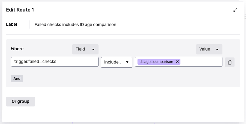Open the includes operator dropdown
The image size is (246, 124).
click(116, 62)
